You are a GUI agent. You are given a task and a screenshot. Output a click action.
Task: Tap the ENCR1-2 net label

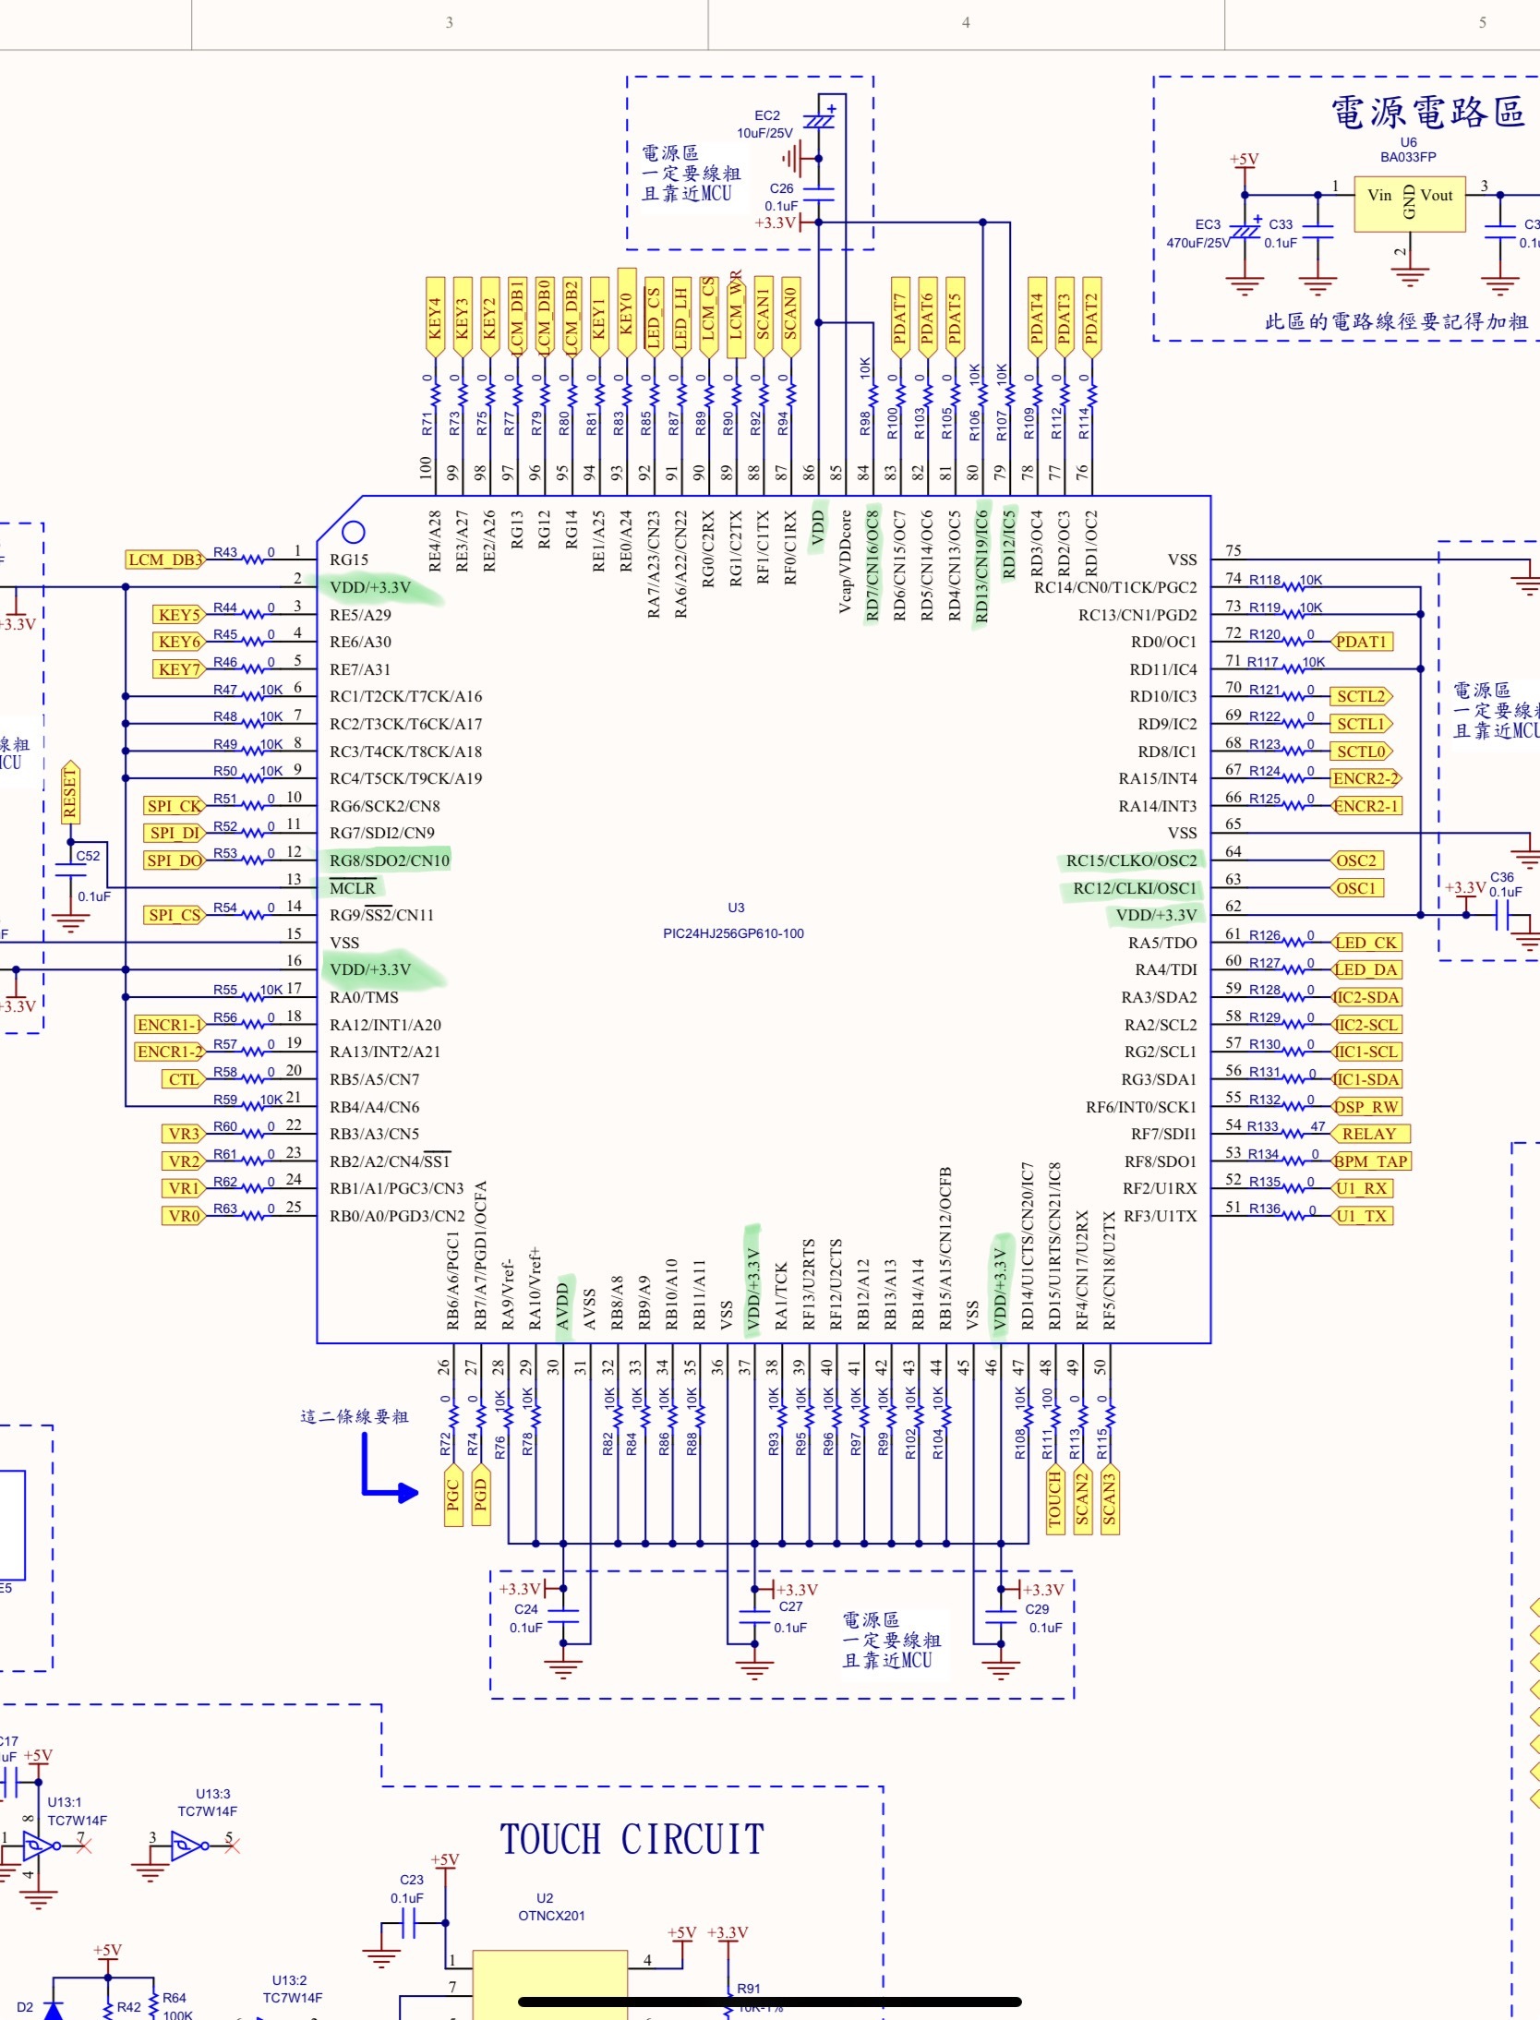(170, 1052)
